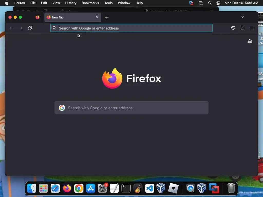Click the Google logo in search box
The width and height of the screenshot is (263, 197).
click(x=62, y=108)
